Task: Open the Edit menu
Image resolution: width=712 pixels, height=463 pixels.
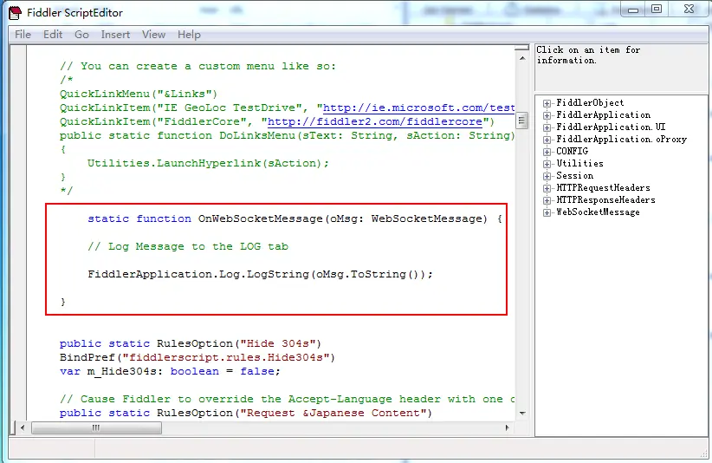Action: tap(53, 35)
